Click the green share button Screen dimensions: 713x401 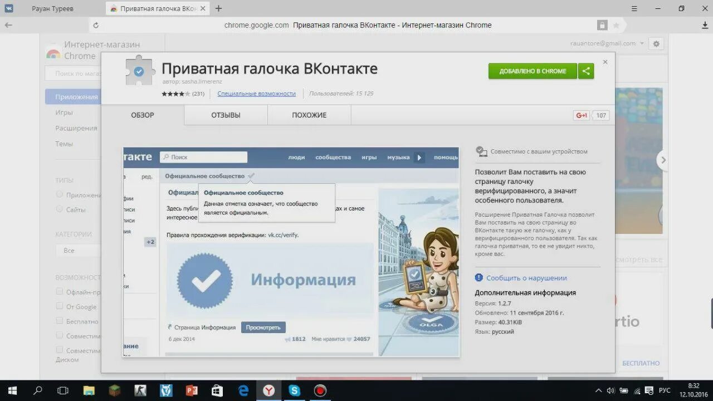coord(586,71)
